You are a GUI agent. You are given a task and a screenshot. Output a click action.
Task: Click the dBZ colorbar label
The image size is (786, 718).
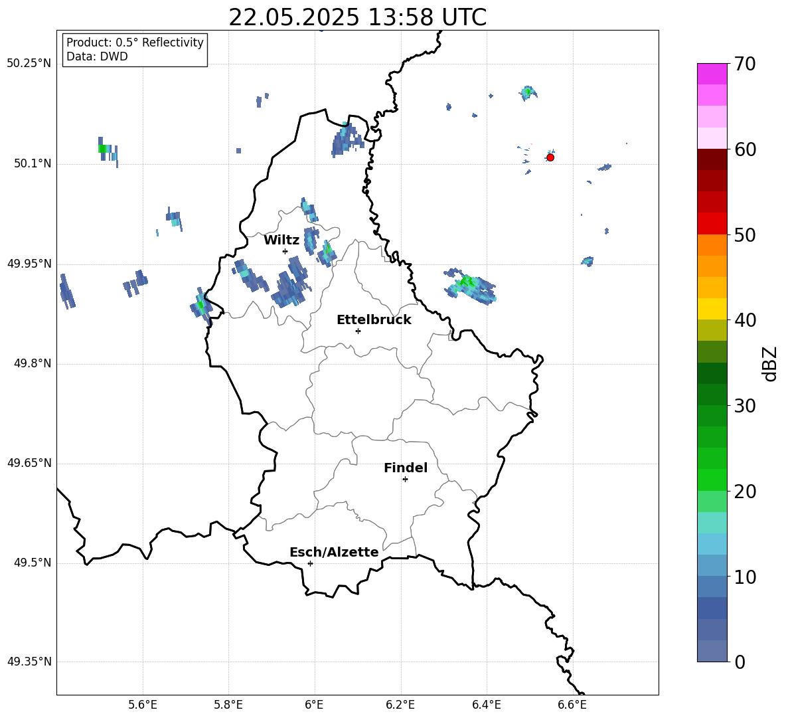[770, 364]
